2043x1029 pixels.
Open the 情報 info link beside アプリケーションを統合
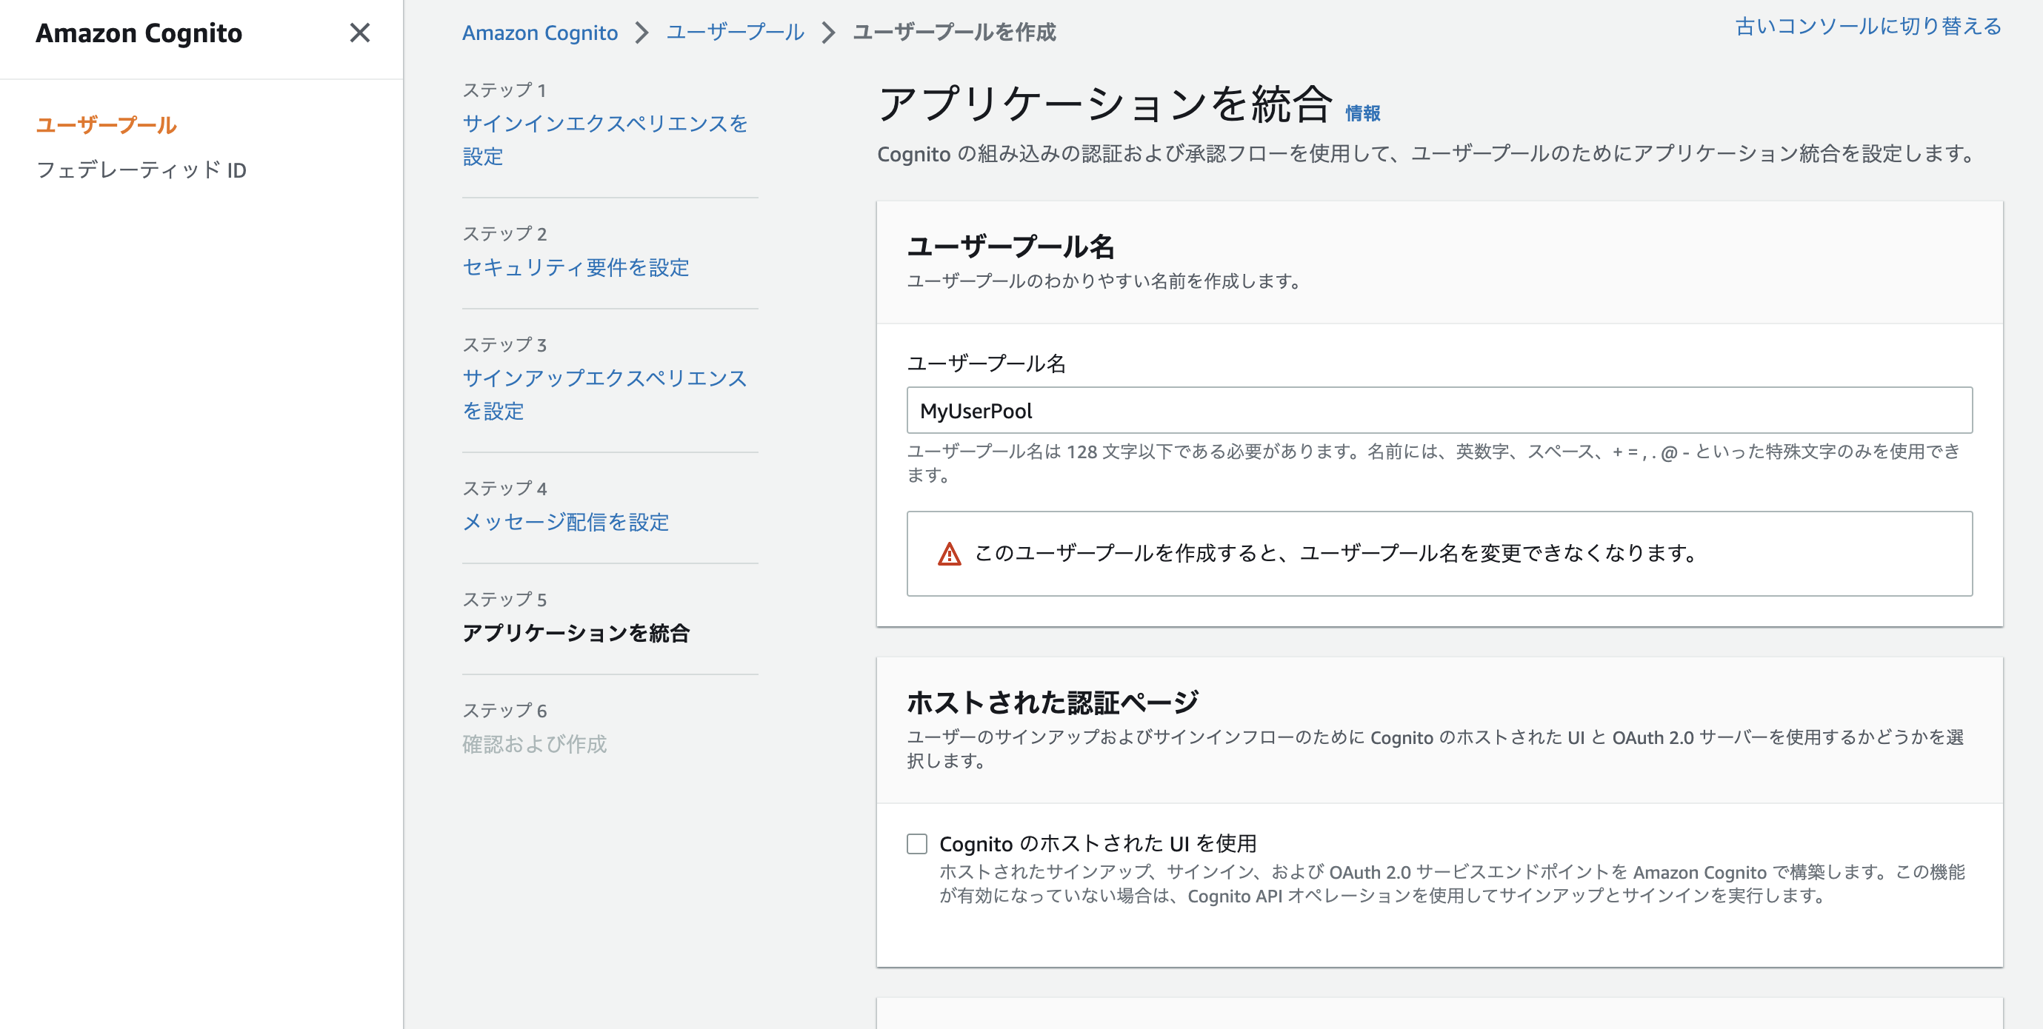click(1361, 113)
